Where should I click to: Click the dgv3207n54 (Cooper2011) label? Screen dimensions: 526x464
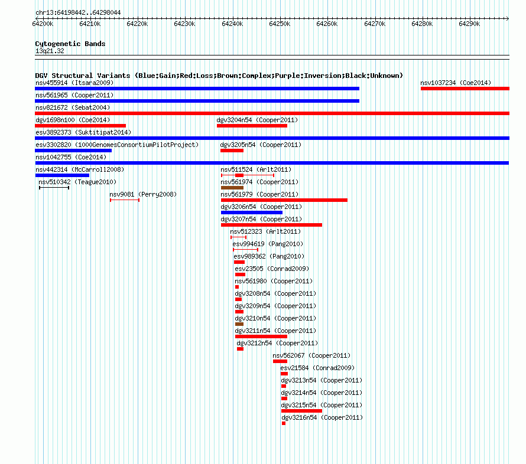pos(261,219)
